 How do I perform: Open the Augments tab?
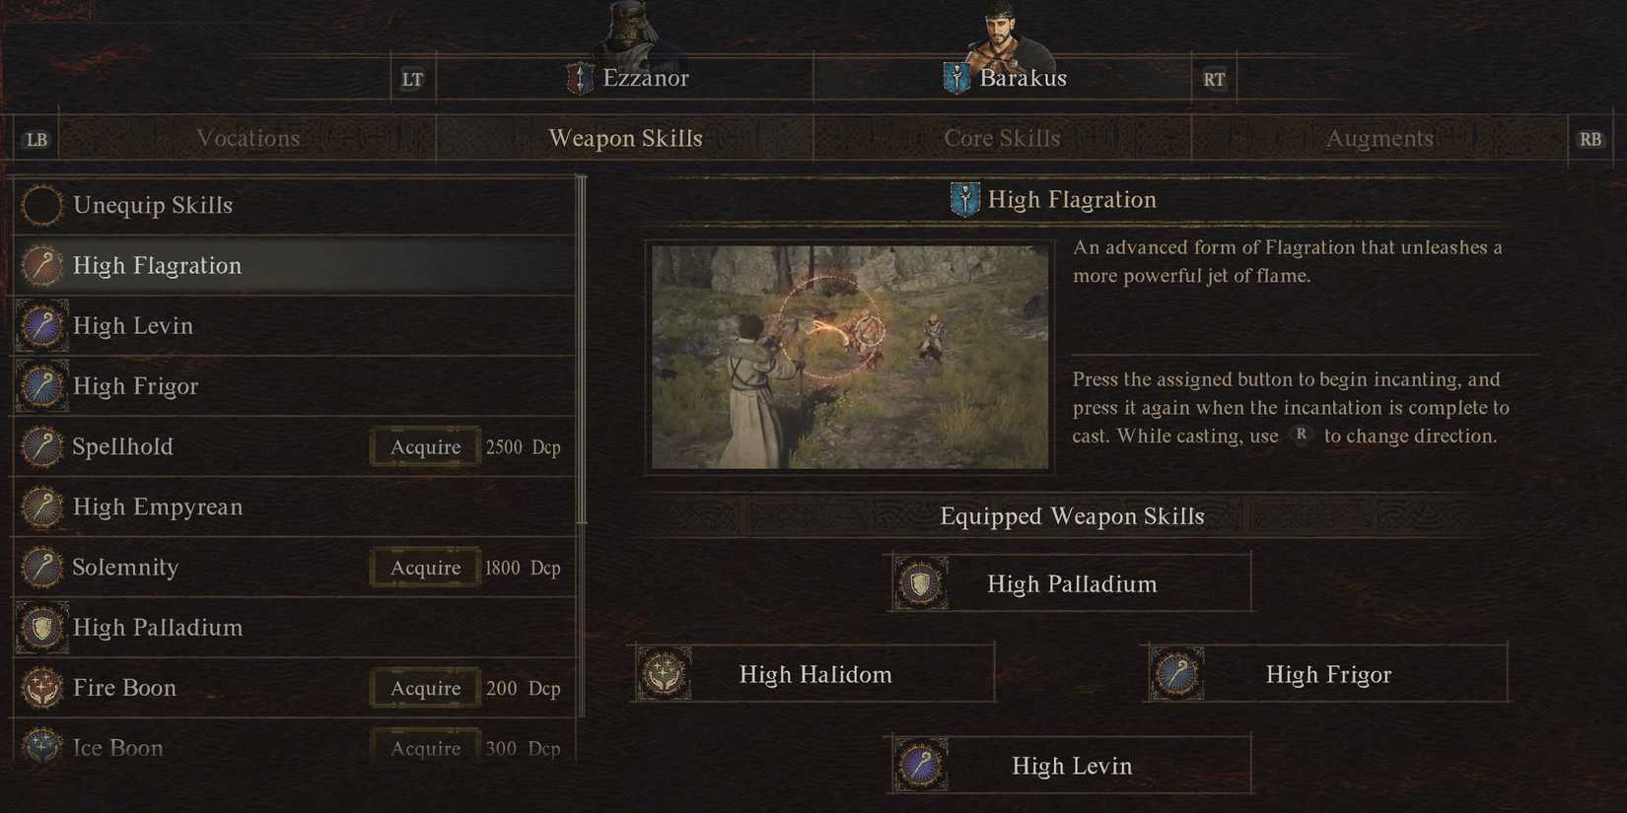coord(1379,138)
